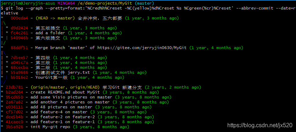Click commit hash 95cd650
296x132 pixels.
pos(15,97)
